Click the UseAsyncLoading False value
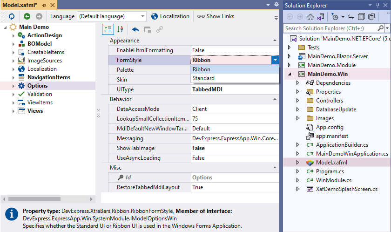The width and height of the screenshot is (391, 232). [235, 158]
